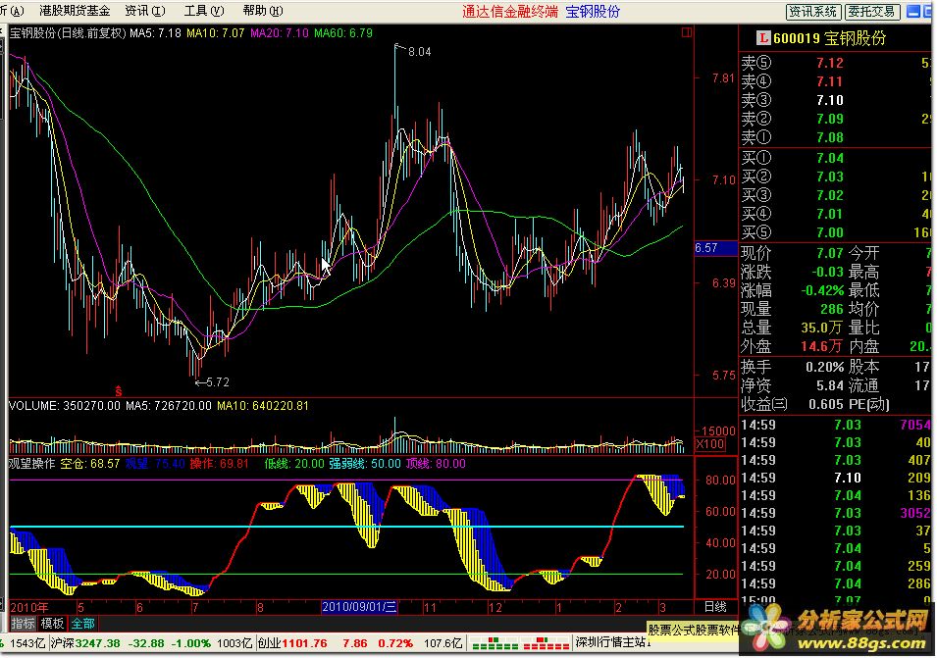Click the 强弱线: 50.00 label

tap(365, 464)
